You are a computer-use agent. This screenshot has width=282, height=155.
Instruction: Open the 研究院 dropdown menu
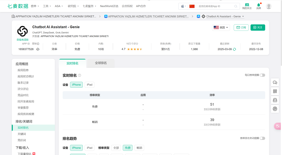point(73,6)
